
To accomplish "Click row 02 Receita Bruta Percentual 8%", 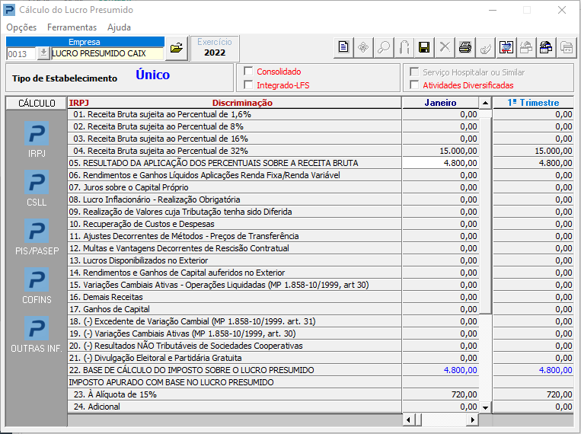I will coord(235,126).
